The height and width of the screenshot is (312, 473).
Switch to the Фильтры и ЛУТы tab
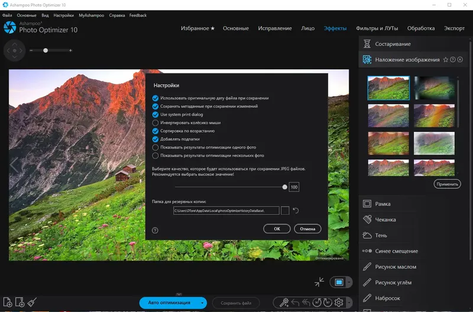[x=377, y=28]
